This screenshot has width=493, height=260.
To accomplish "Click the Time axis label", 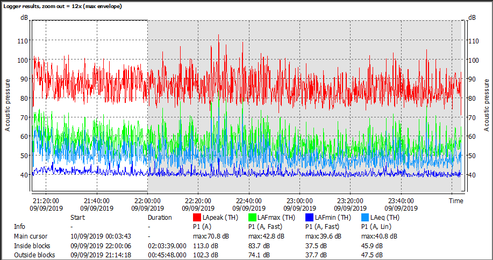I will [x=456, y=200].
